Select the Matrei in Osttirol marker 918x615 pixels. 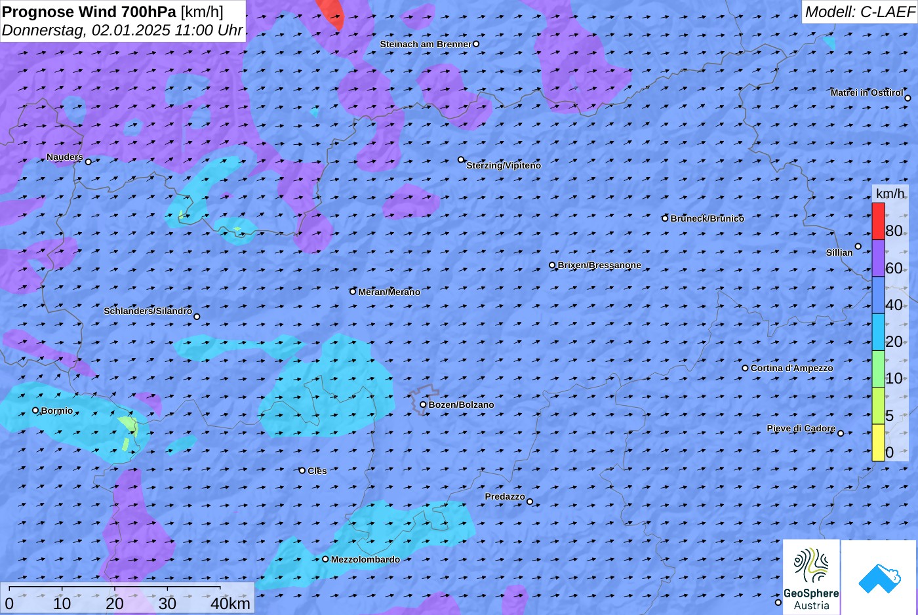pos(908,98)
